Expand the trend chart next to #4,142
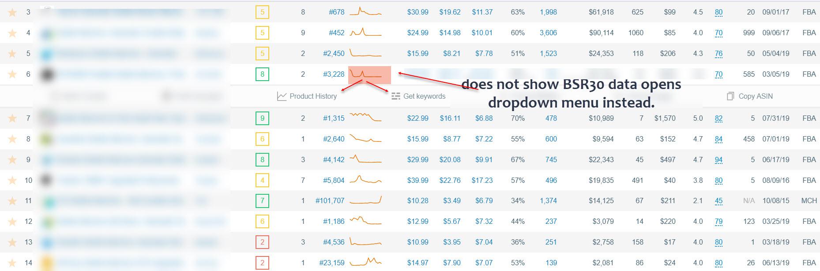 [365, 159]
